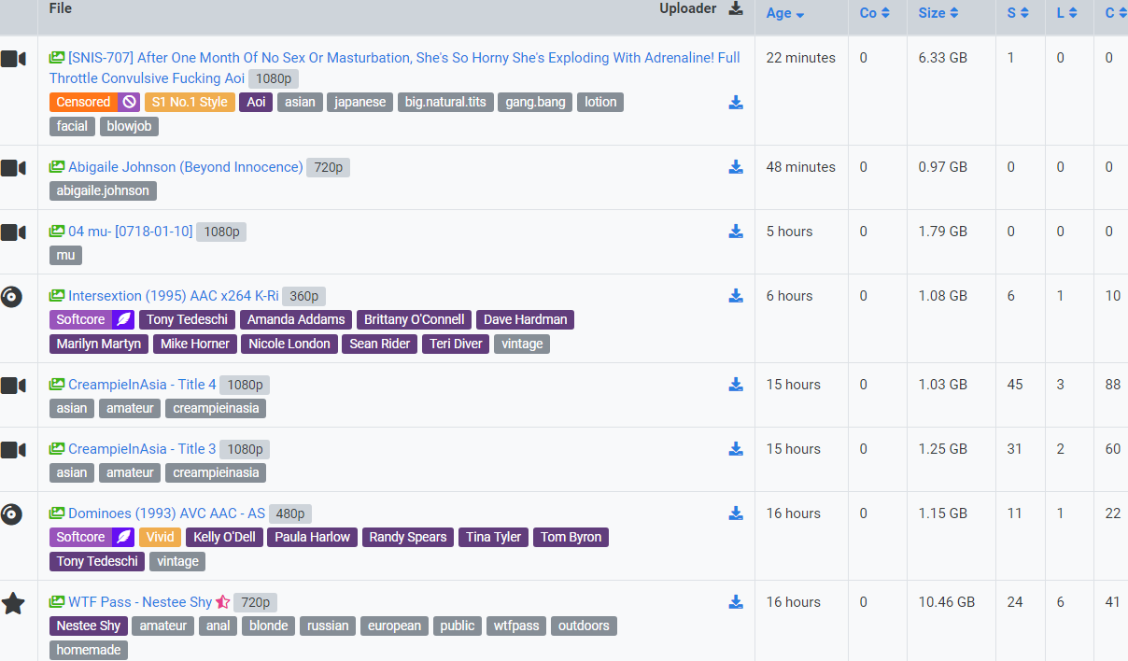1128x661 pixels.
Task: Sort the list by L column
Action: point(1067,13)
